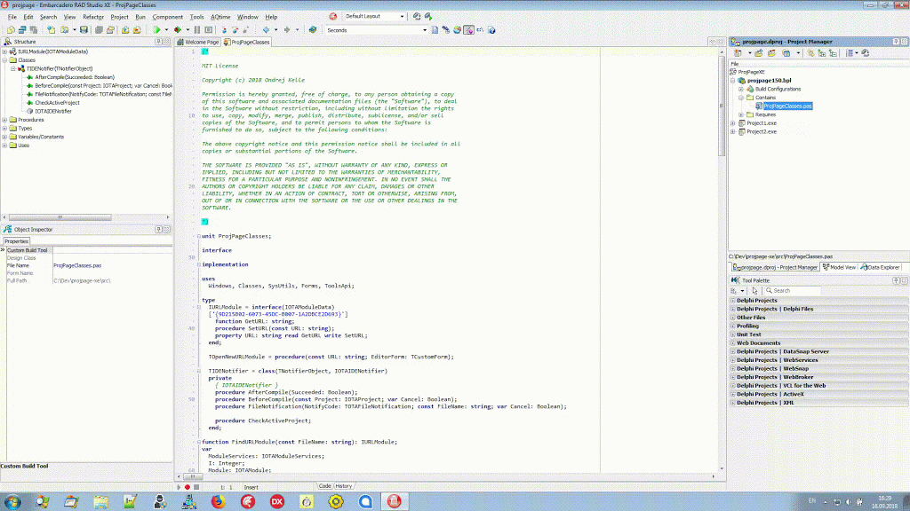910x511 pixels.
Task: Expand Delphi Projects | WebSnap palette category
Action: 733,368
